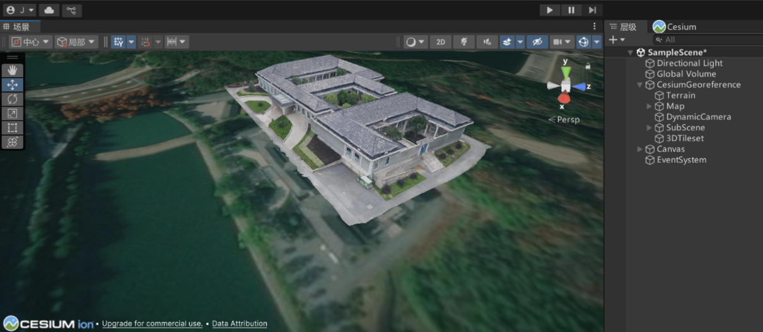
Task: Click the Play button
Action: click(x=550, y=10)
